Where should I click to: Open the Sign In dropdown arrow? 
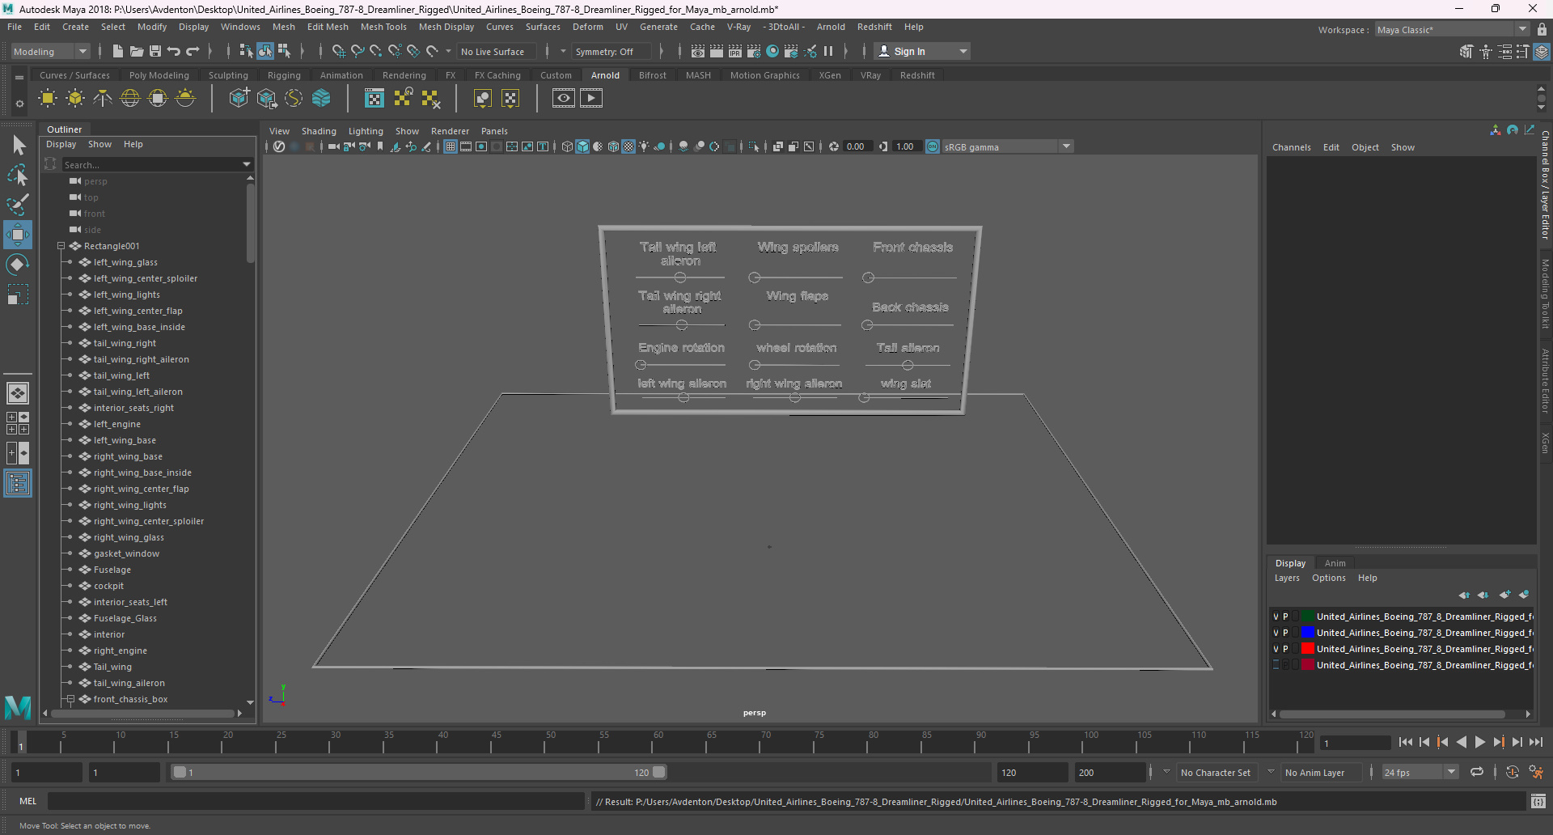tap(963, 51)
